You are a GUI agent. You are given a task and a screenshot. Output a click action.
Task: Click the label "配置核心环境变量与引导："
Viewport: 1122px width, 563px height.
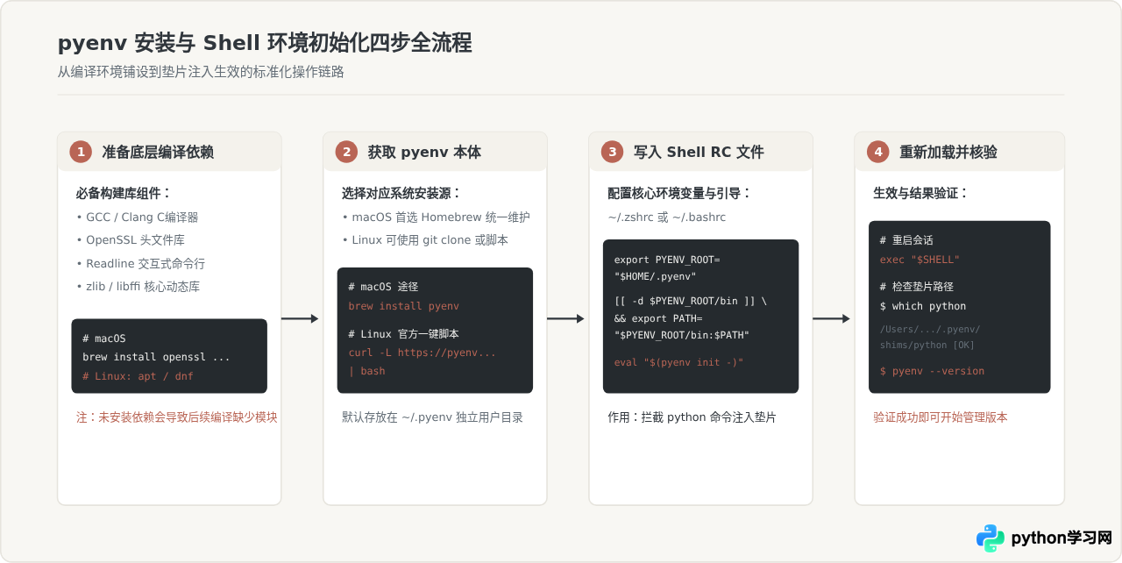click(680, 193)
